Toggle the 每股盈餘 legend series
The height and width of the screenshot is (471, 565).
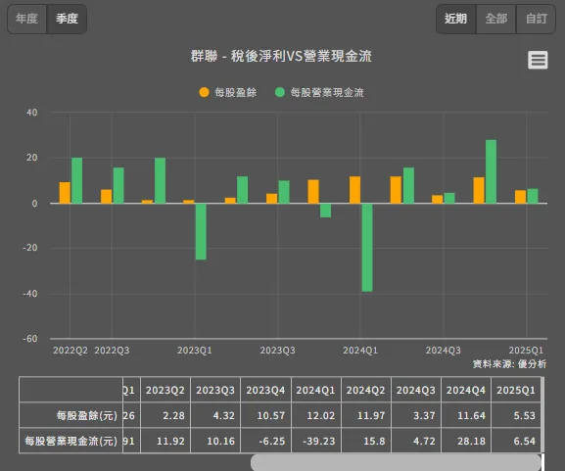point(228,93)
